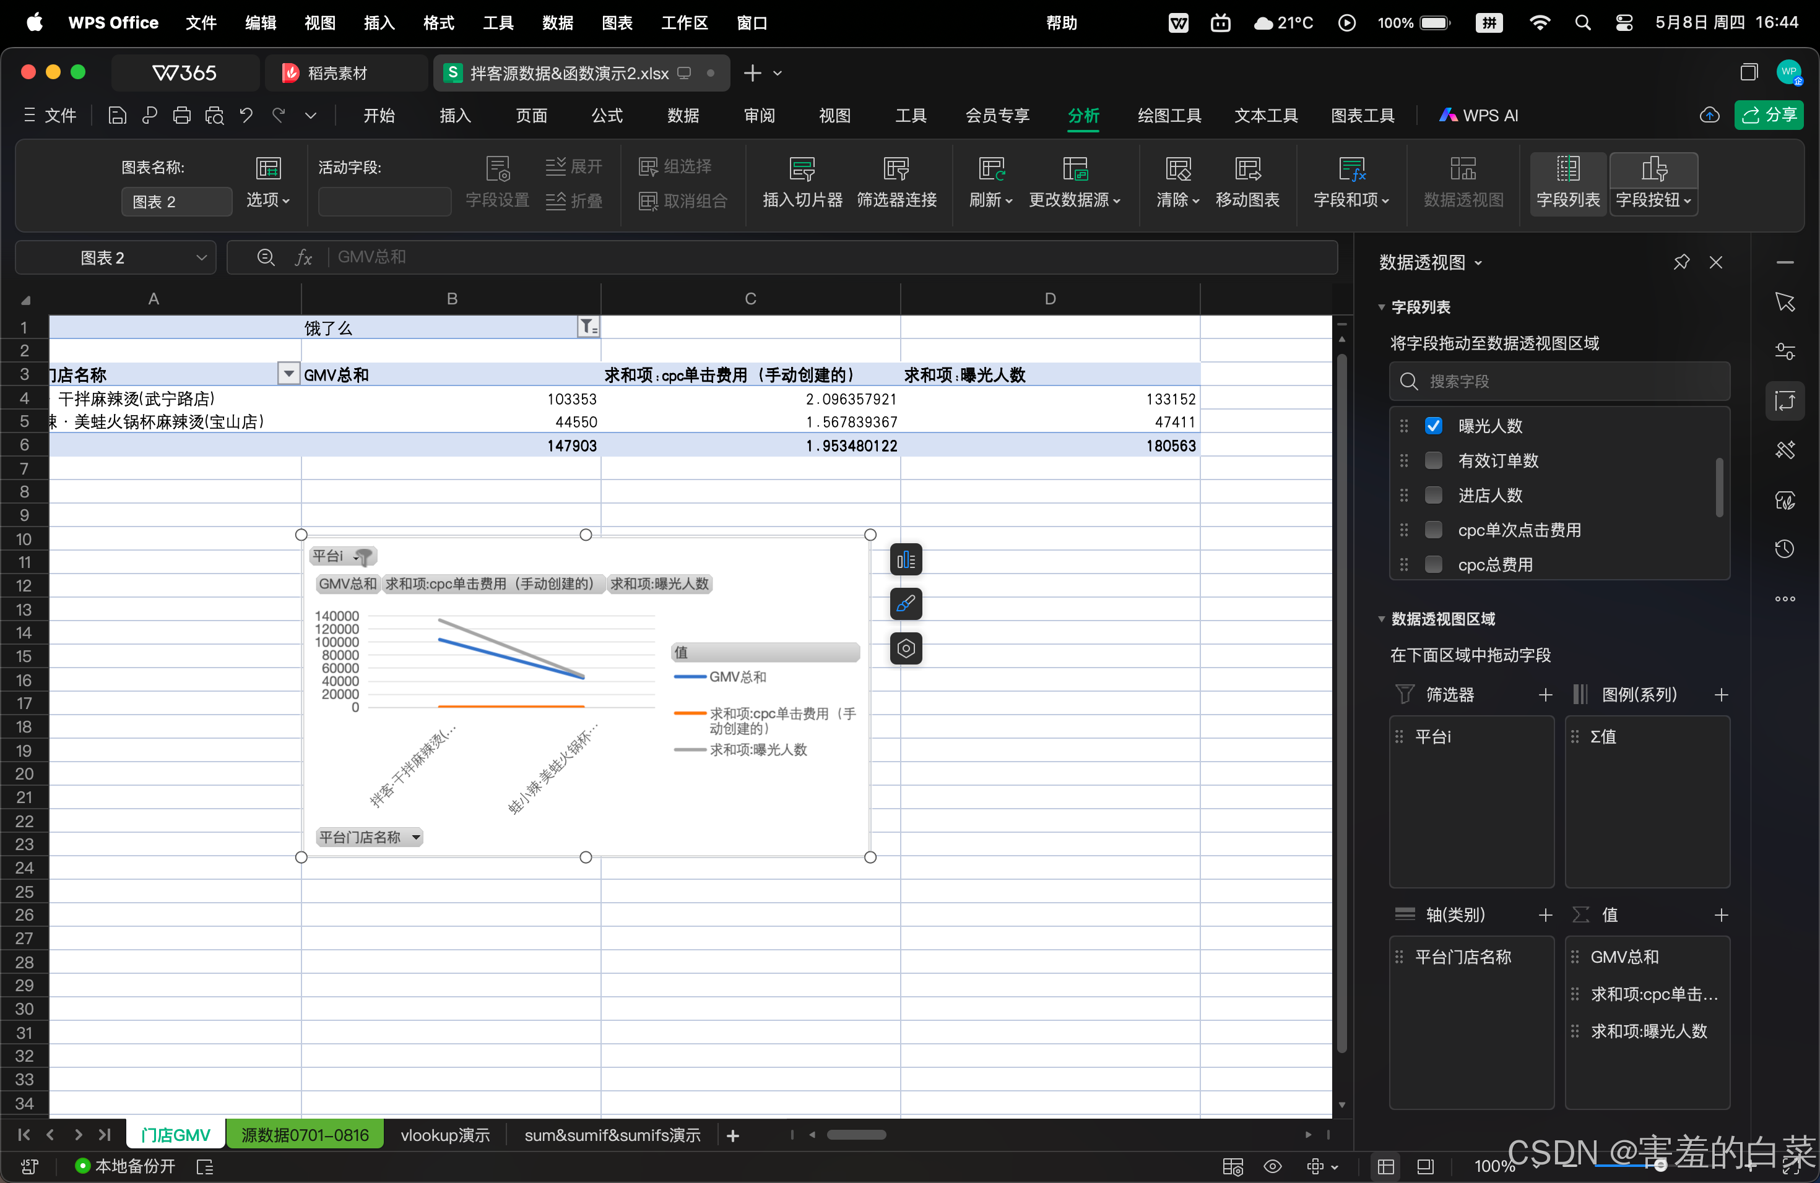Click the green 分享 share button
This screenshot has width=1820, height=1183.
click(x=1769, y=116)
